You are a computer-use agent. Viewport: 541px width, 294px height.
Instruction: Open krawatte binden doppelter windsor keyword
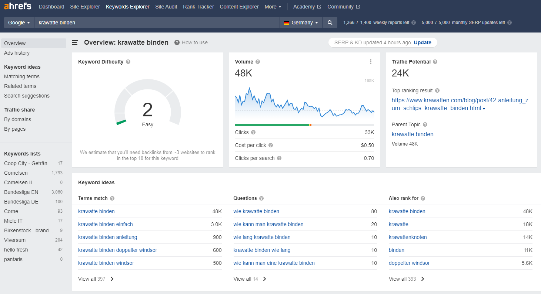(x=118, y=250)
